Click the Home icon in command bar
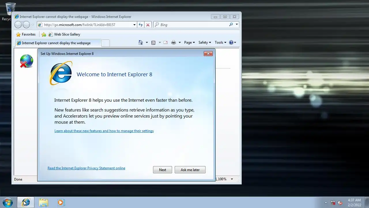The width and height of the screenshot is (369, 208). tap(141, 42)
